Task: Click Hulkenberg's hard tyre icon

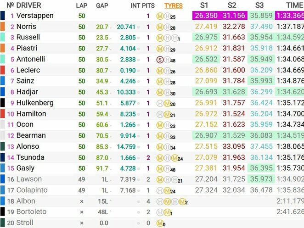Action: [x=166, y=103]
